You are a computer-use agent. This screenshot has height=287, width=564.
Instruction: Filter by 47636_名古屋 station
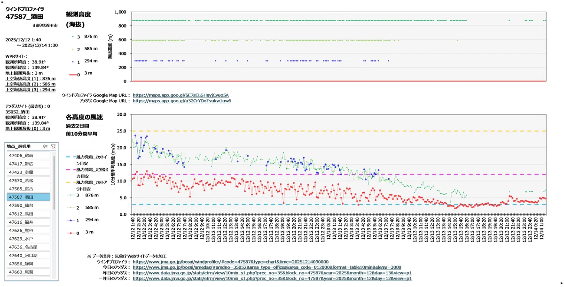tap(28, 247)
